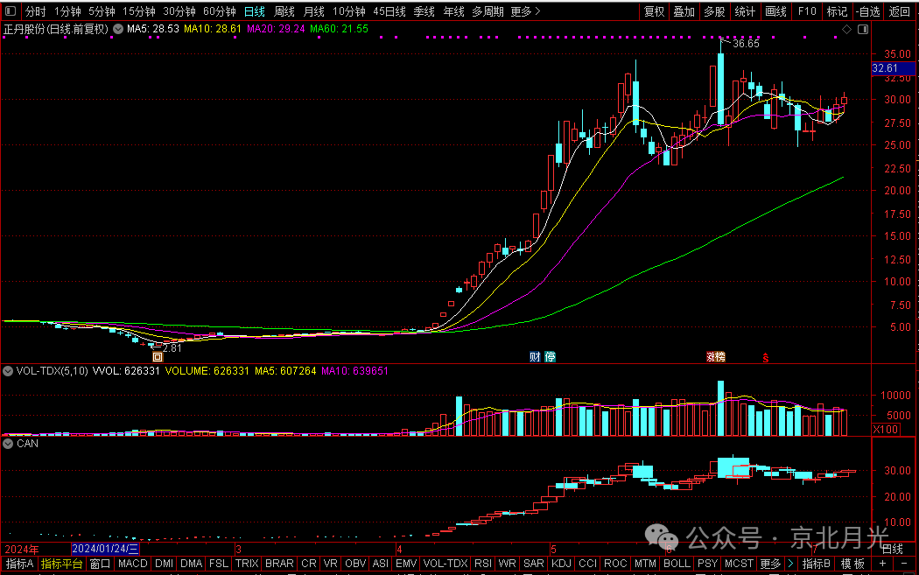
Task: Click the diamond icon at chart top-right
Action: [845, 29]
